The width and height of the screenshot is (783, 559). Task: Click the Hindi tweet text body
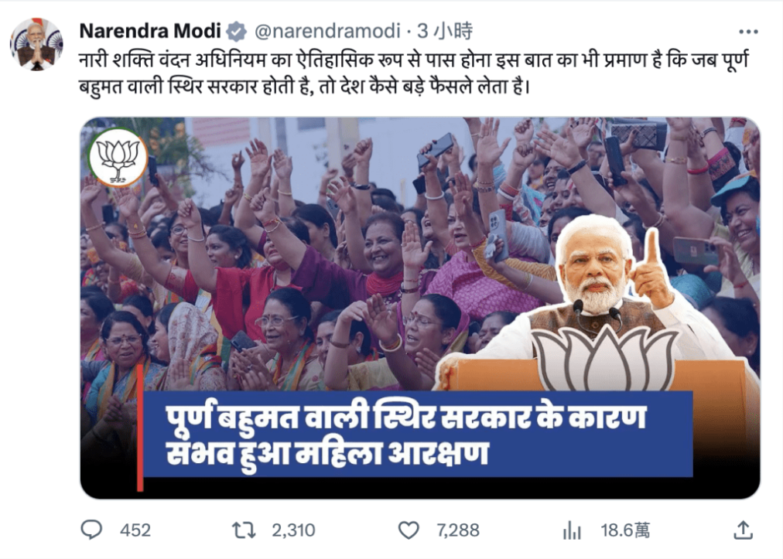point(414,73)
